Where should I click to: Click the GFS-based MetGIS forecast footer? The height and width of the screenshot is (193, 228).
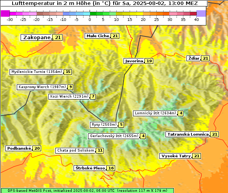coord(87,191)
